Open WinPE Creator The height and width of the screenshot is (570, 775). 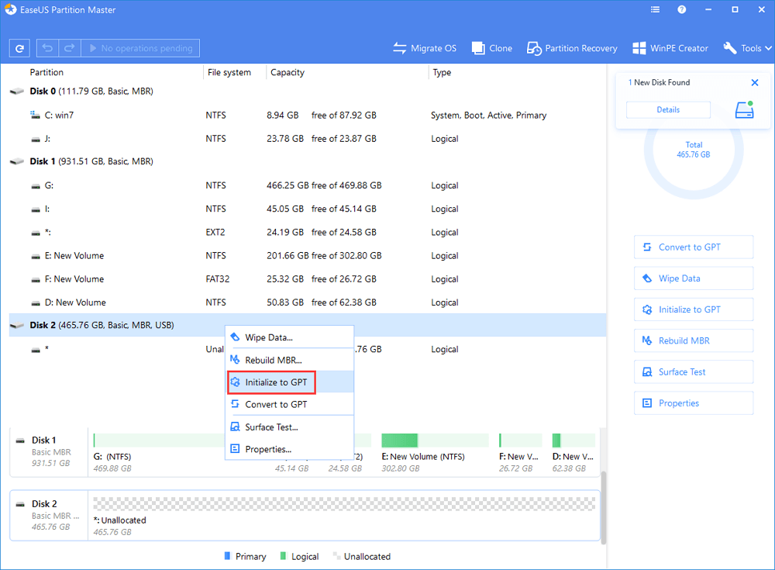(670, 48)
